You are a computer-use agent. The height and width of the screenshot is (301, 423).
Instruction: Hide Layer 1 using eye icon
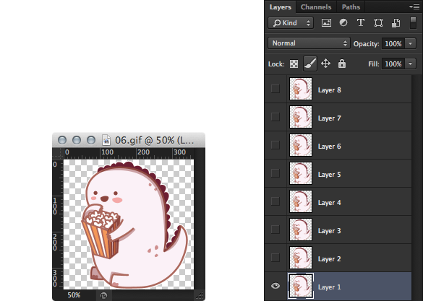(x=275, y=286)
